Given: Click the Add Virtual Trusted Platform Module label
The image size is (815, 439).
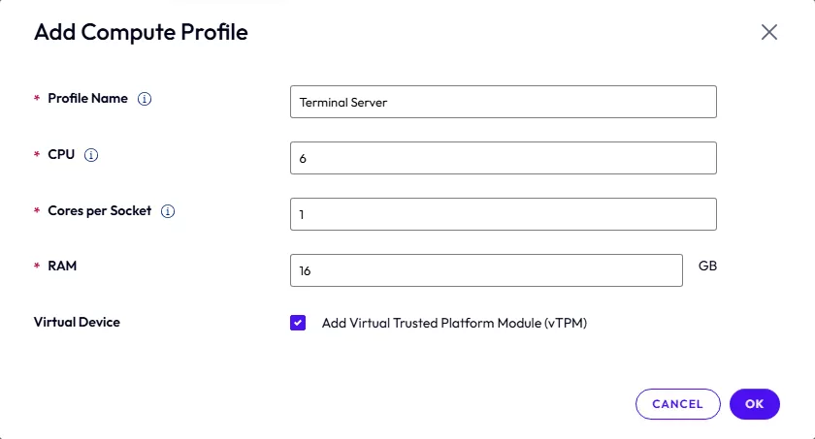Looking at the screenshot, I should (x=454, y=324).
